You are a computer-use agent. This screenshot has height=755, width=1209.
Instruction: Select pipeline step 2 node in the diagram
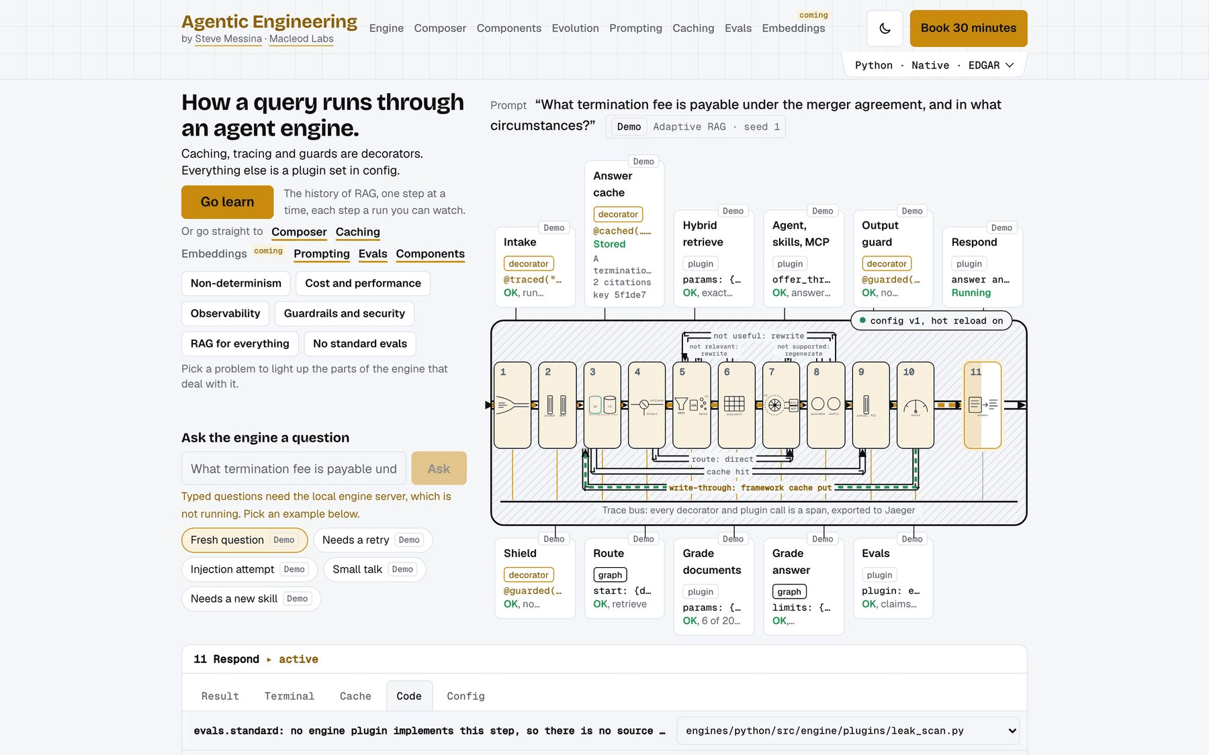[x=557, y=405]
